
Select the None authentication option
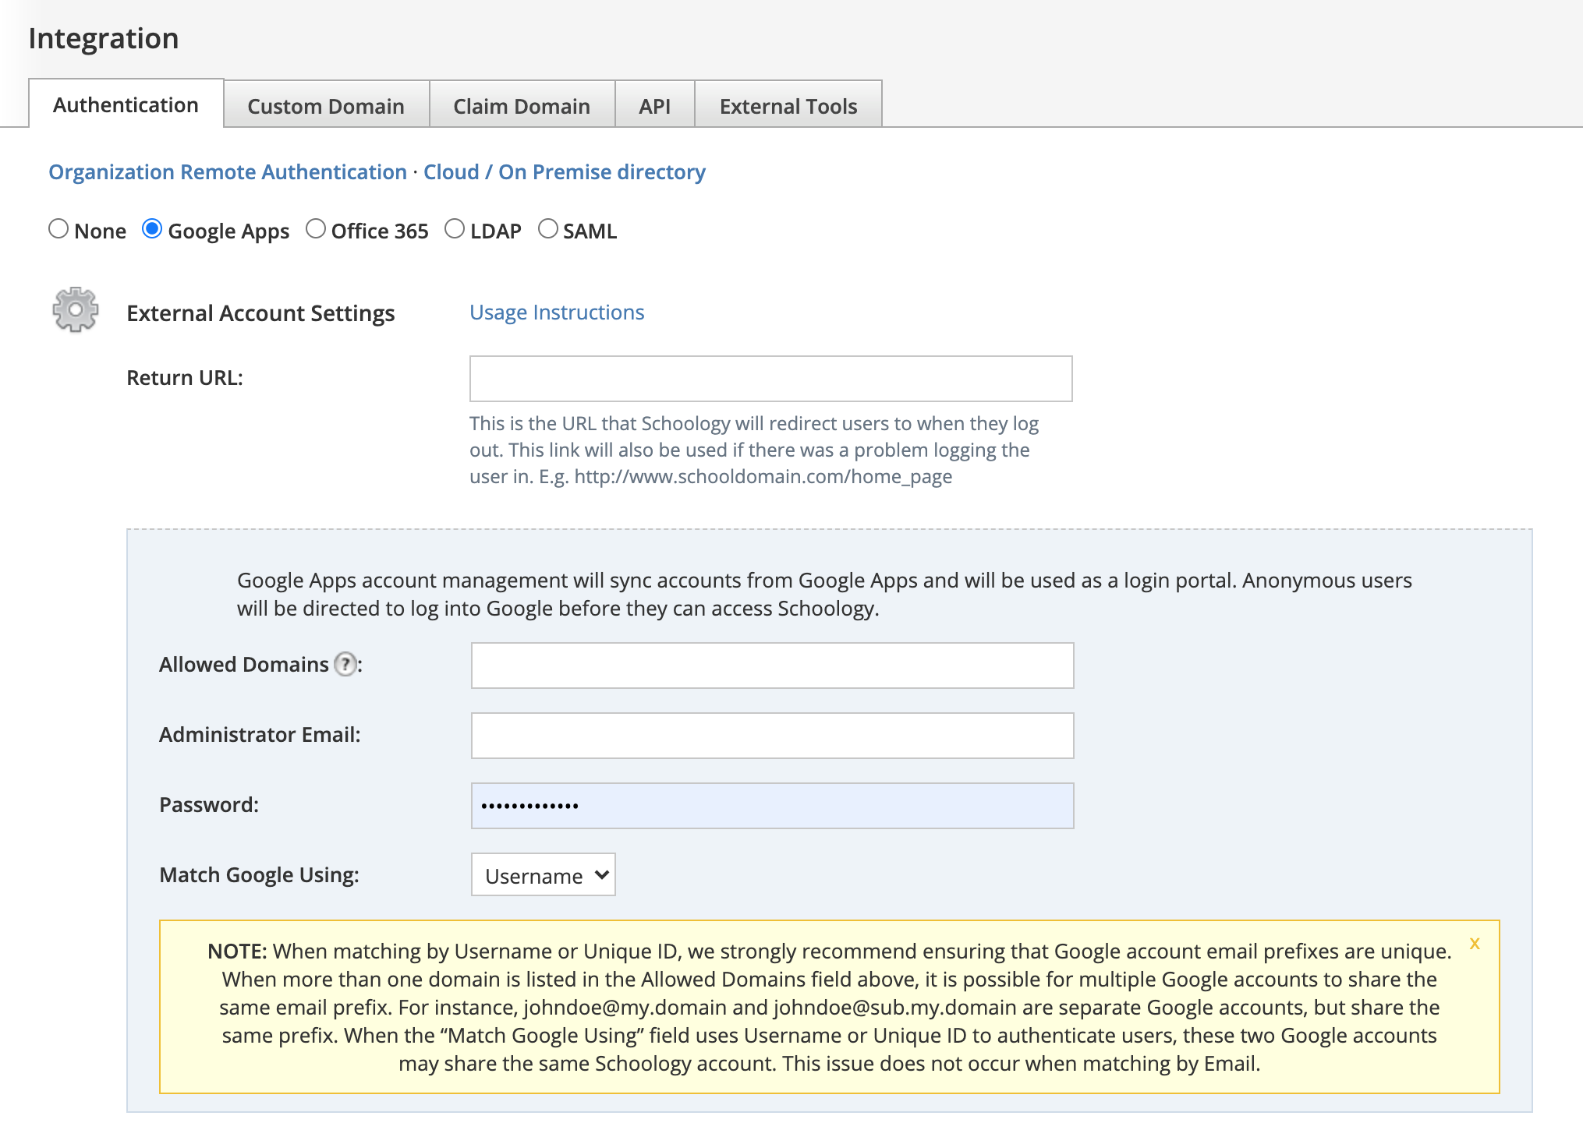[58, 229]
